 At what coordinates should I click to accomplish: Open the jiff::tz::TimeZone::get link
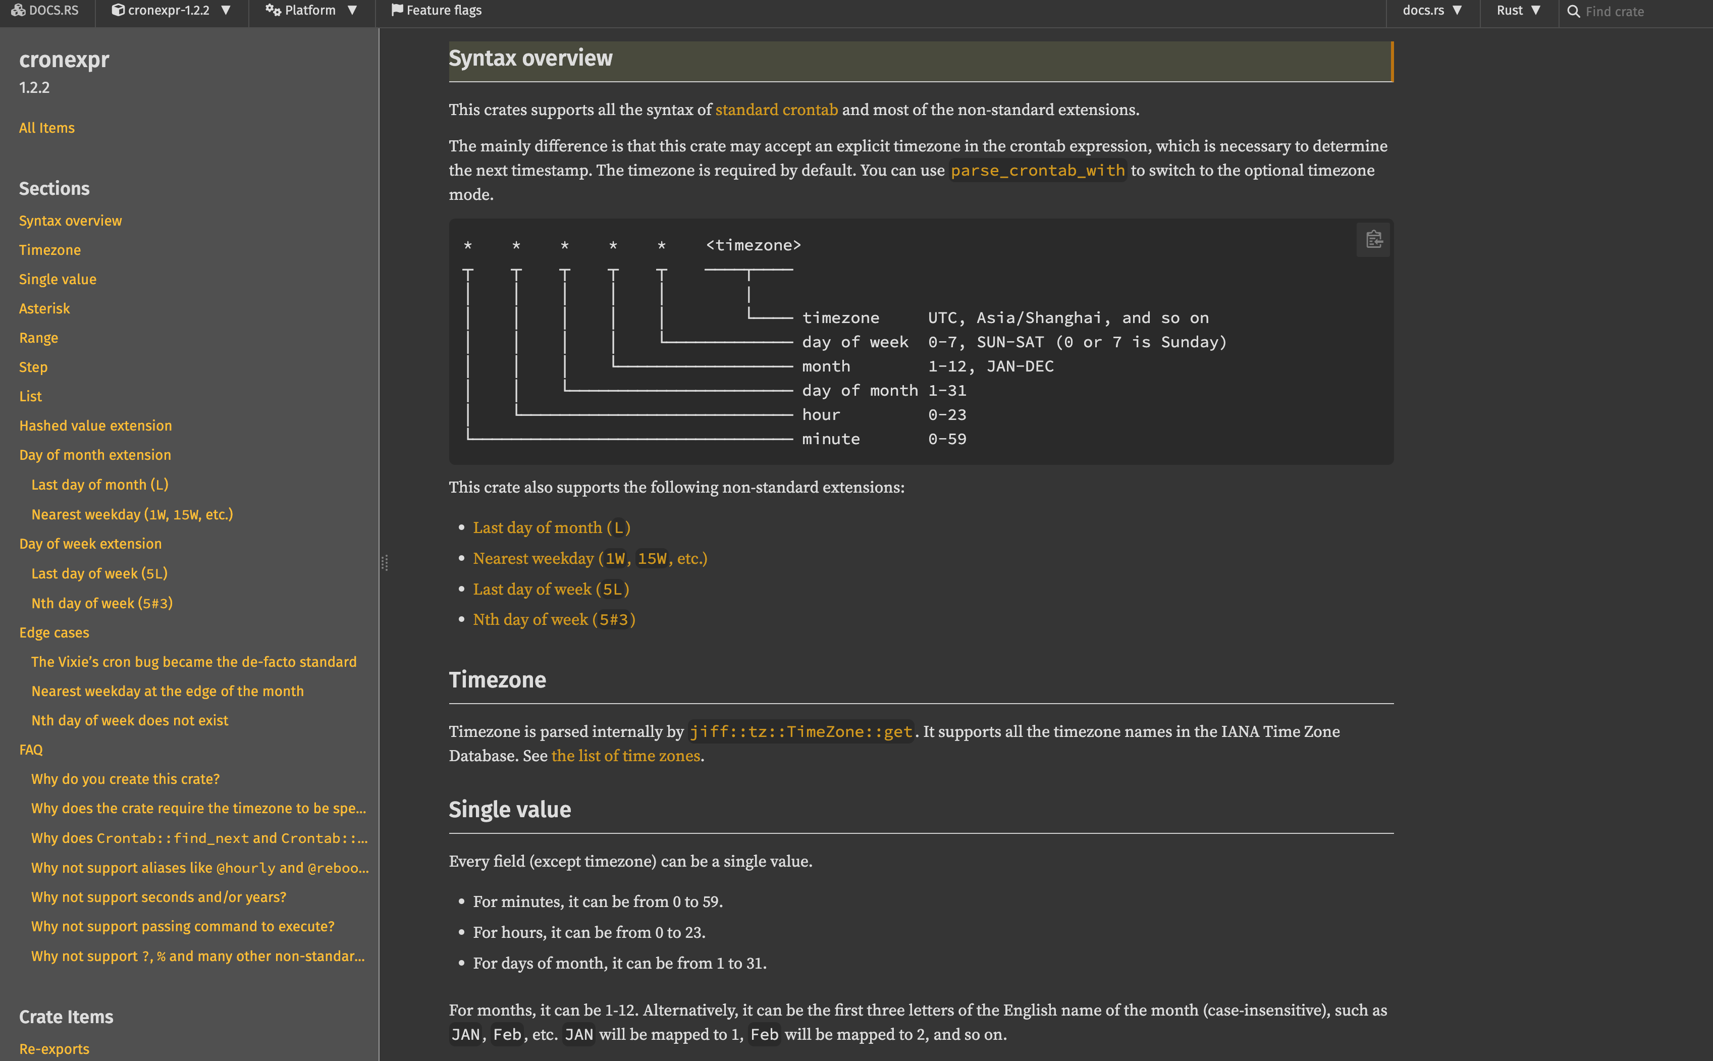[x=800, y=732]
